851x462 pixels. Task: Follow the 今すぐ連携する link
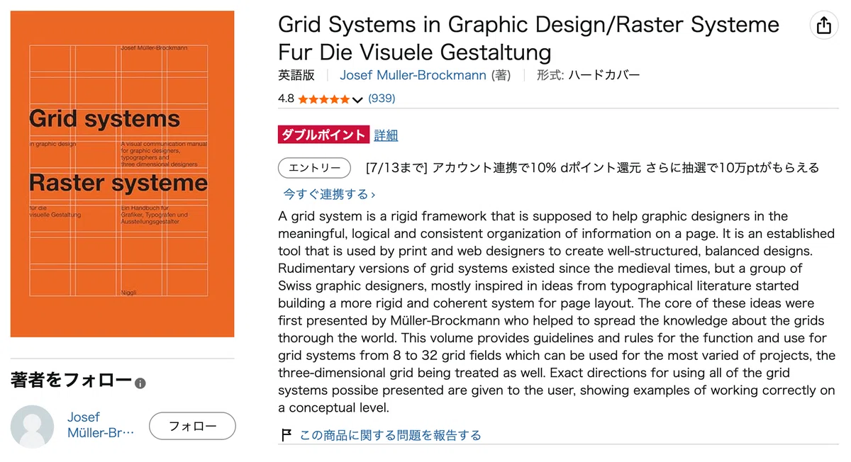pos(329,193)
